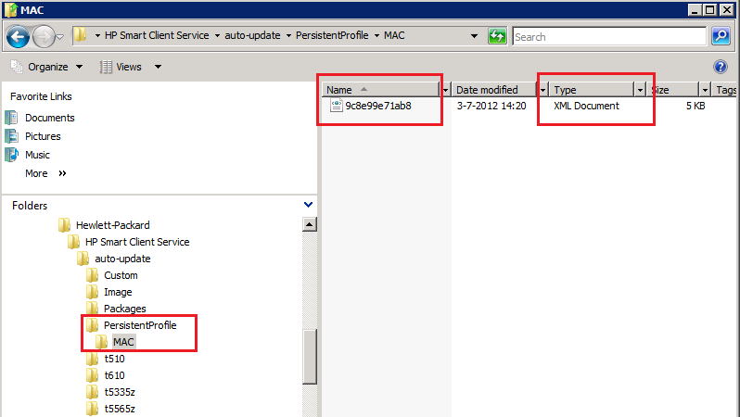Select the 9c8e99e71ab8 XML file icon
This screenshot has width=740, height=417.
coord(337,106)
